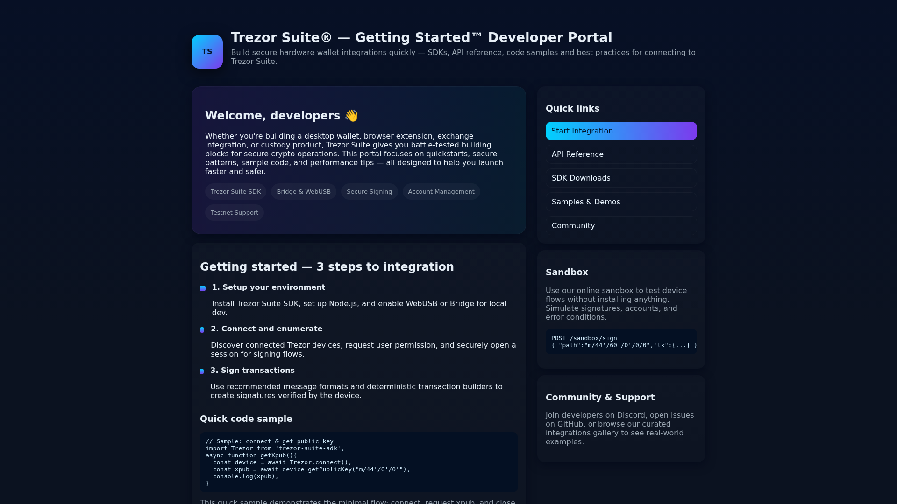Click the Sandbox panel heading
The image size is (897, 504).
pyautogui.click(x=567, y=273)
